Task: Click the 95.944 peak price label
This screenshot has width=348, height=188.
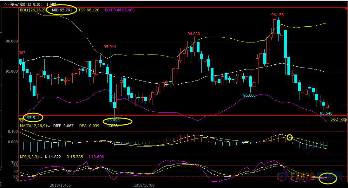Action: point(110,47)
